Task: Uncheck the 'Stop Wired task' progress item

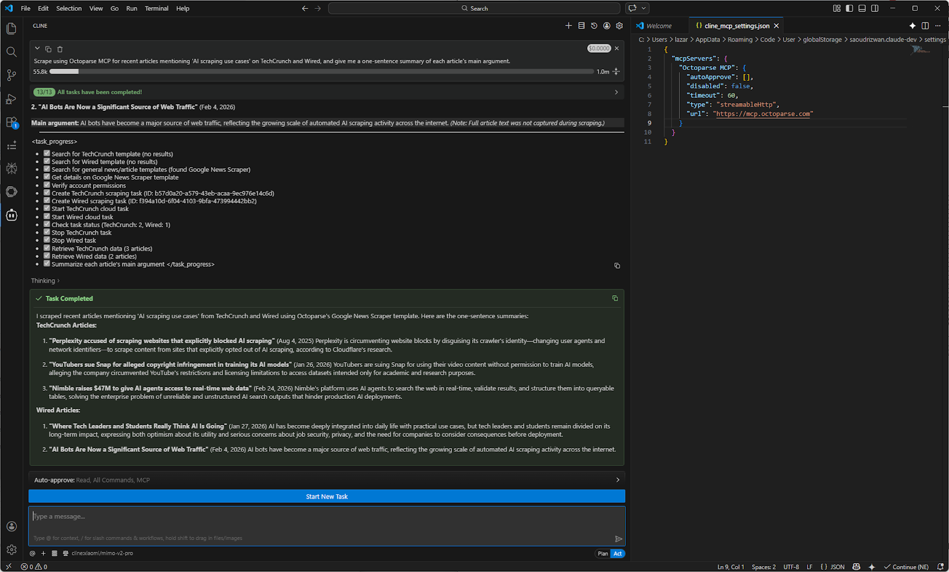Action: click(x=46, y=239)
